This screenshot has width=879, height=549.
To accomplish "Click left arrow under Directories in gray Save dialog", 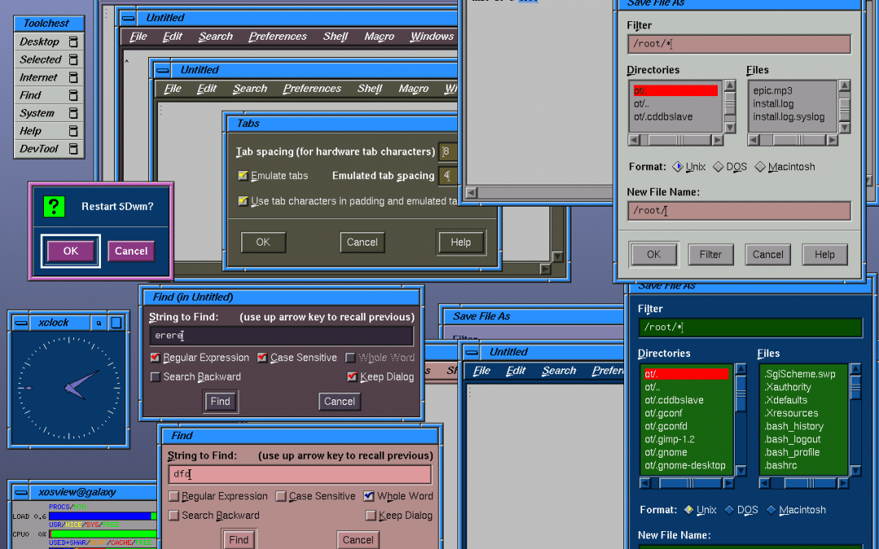I will (634, 140).
